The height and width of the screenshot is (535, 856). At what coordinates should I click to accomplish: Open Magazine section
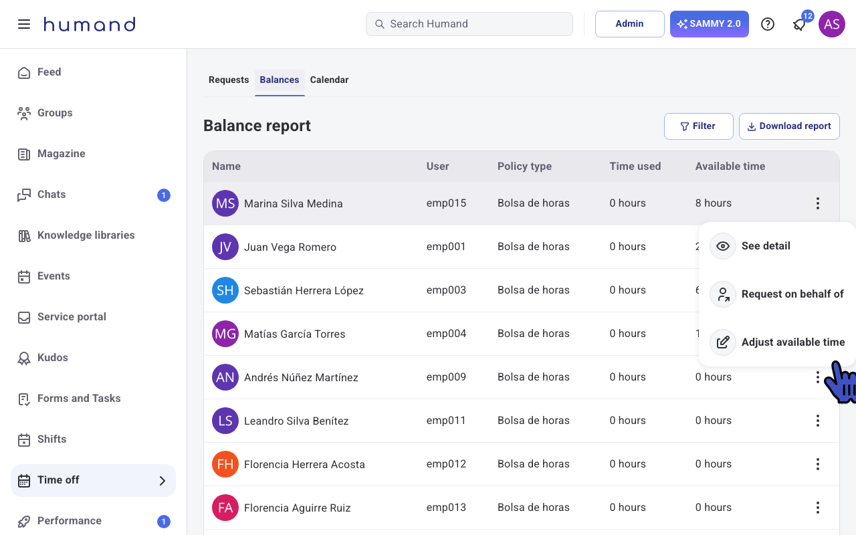click(93, 154)
